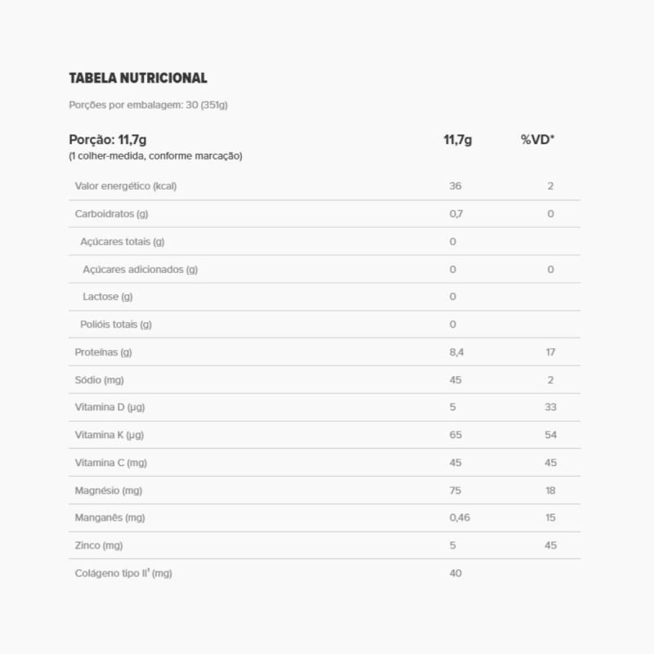This screenshot has width=654, height=654.
Task: Select the Vitamina D (µg) label
Action: (x=110, y=407)
